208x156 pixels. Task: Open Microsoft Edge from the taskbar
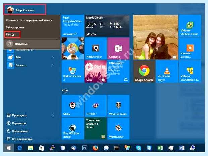pos(19,148)
